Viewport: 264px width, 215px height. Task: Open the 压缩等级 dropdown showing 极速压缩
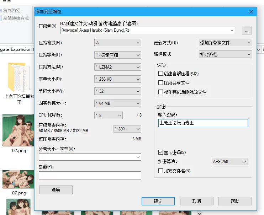[118, 55]
